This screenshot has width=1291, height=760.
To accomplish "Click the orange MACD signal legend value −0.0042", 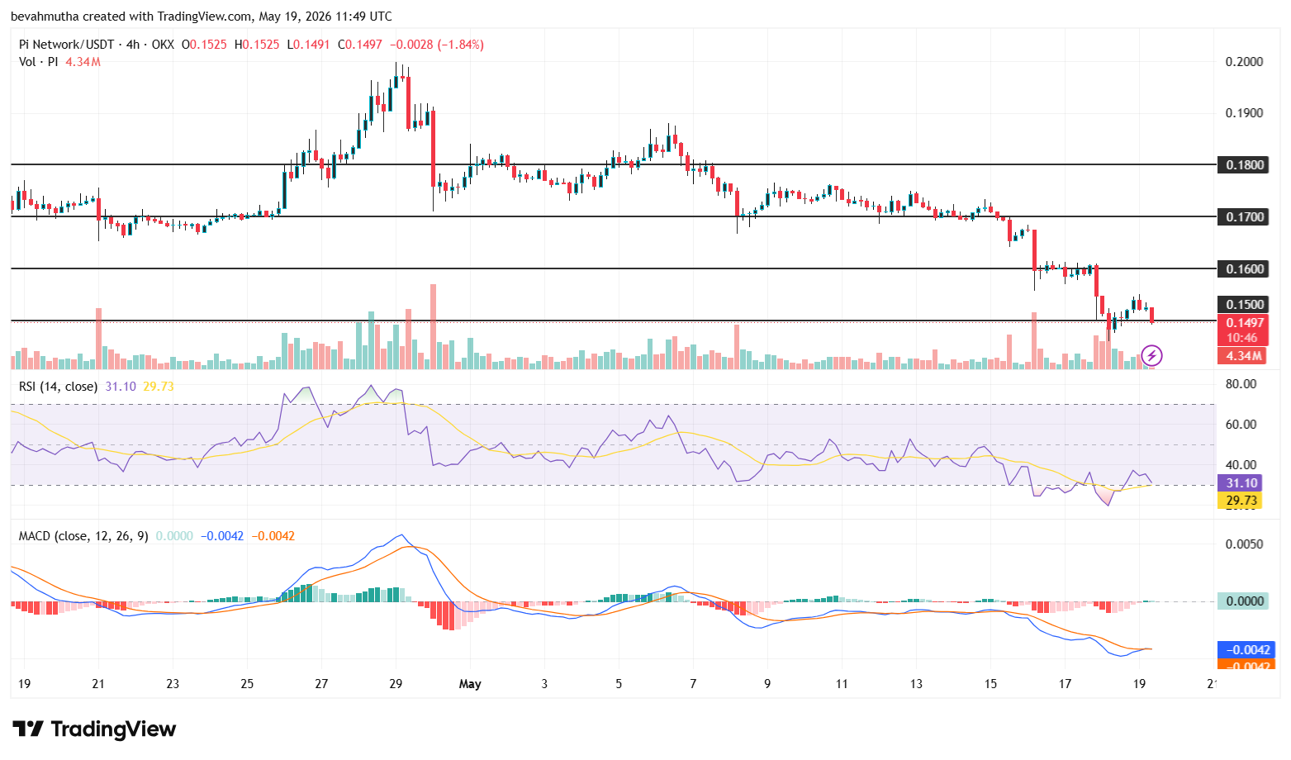I will click(273, 536).
